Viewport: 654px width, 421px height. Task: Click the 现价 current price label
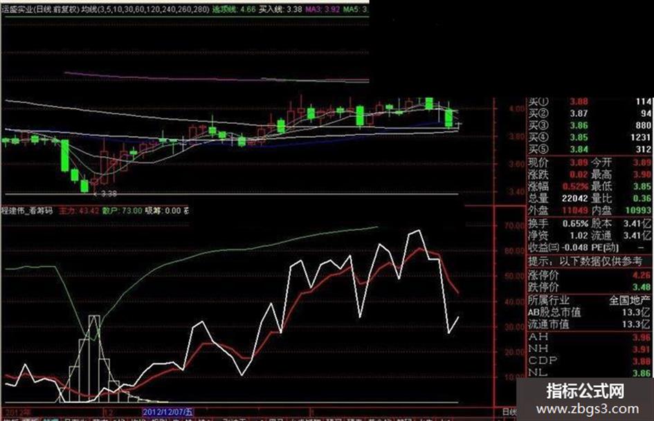click(x=538, y=162)
